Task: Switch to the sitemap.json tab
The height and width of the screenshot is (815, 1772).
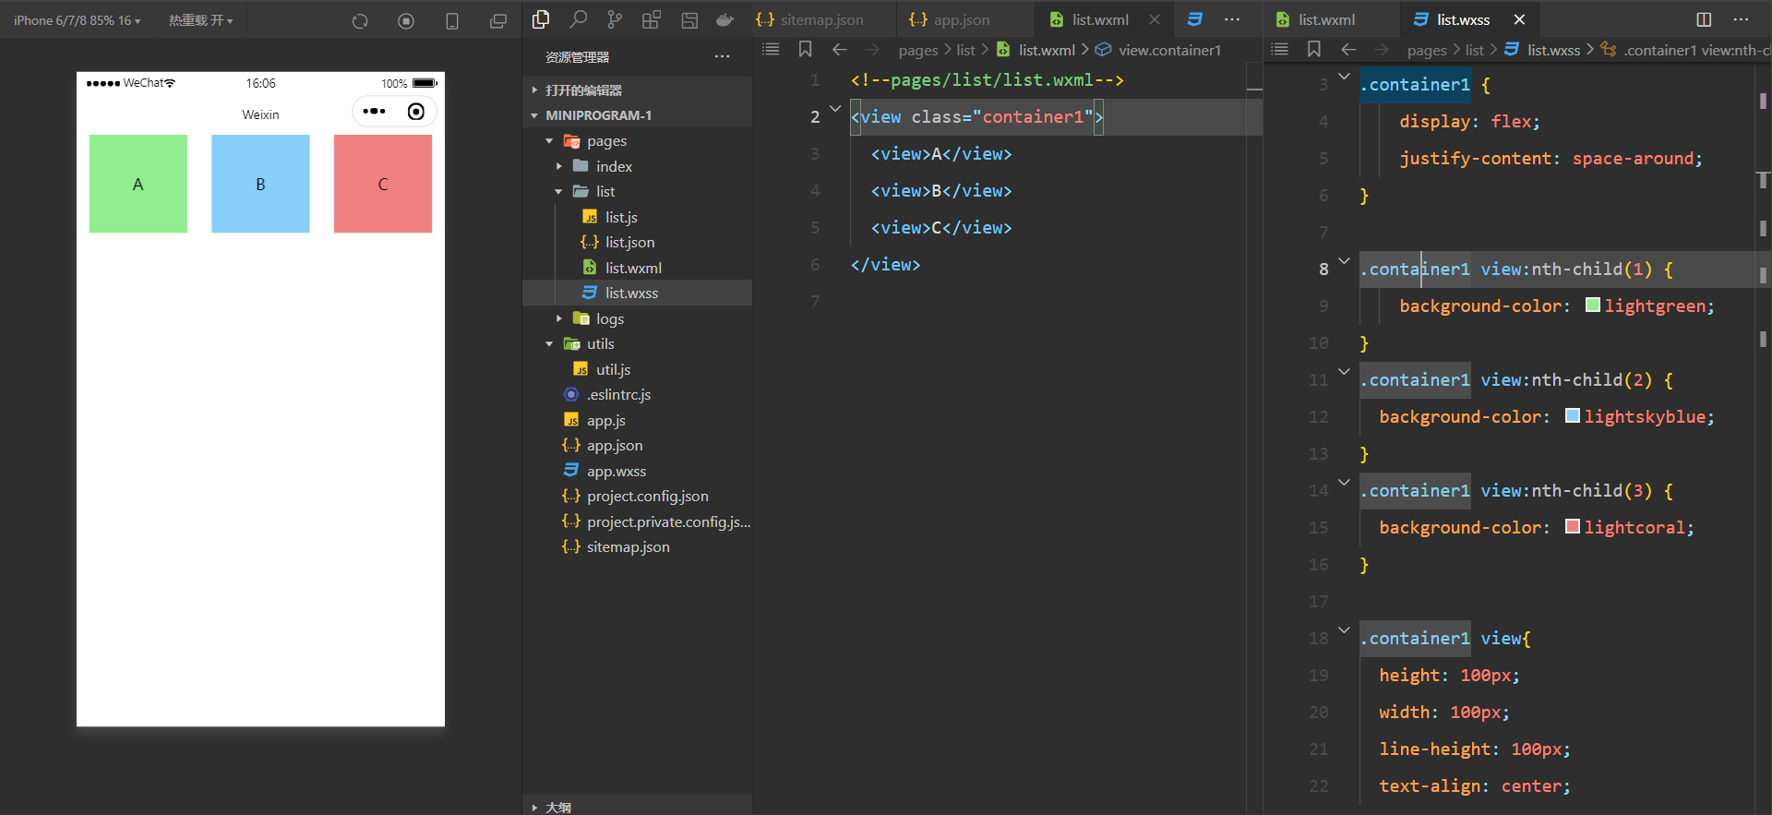Action: coord(820,19)
